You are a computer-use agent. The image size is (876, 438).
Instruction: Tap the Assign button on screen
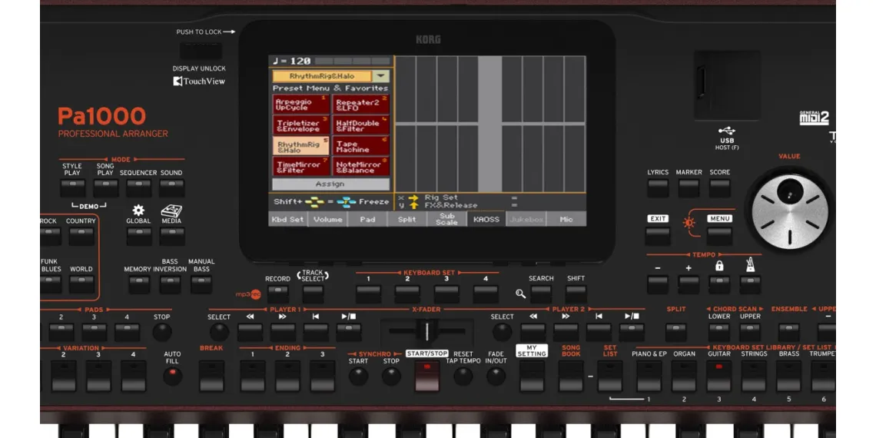330,184
